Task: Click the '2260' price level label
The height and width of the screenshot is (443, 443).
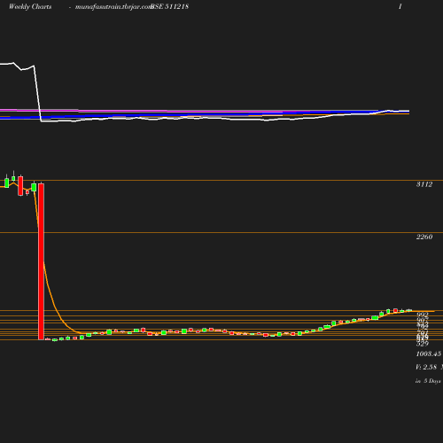Action: tap(424, 237)
